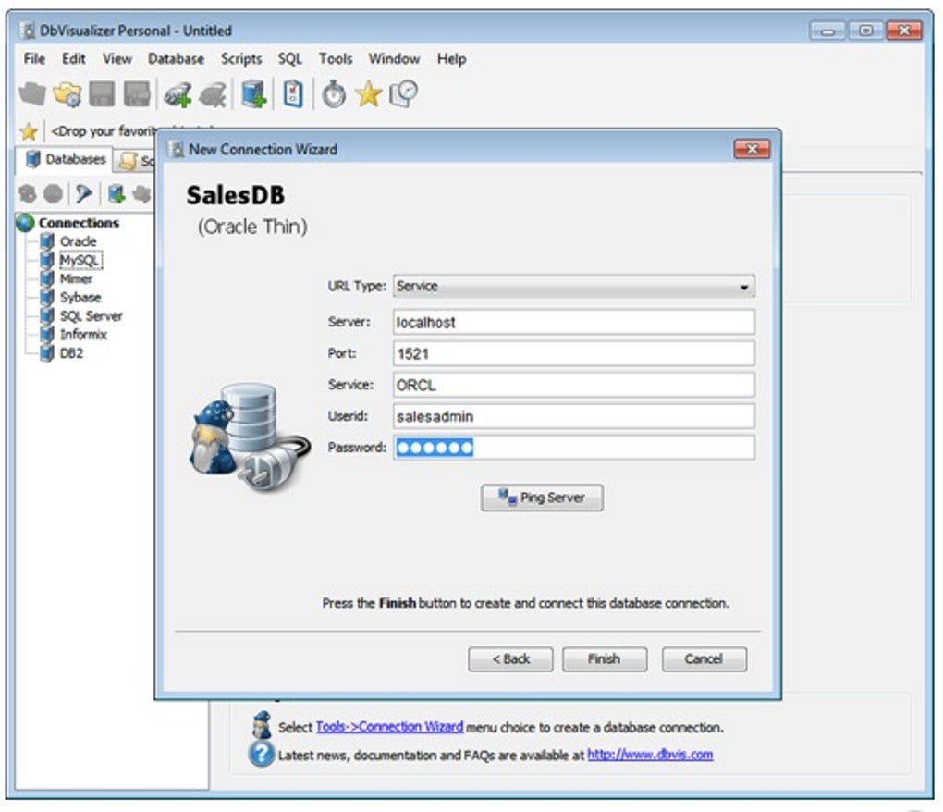This screenshot has height=812, width=943.
Task: Open the Database menu
Action: 176,58
